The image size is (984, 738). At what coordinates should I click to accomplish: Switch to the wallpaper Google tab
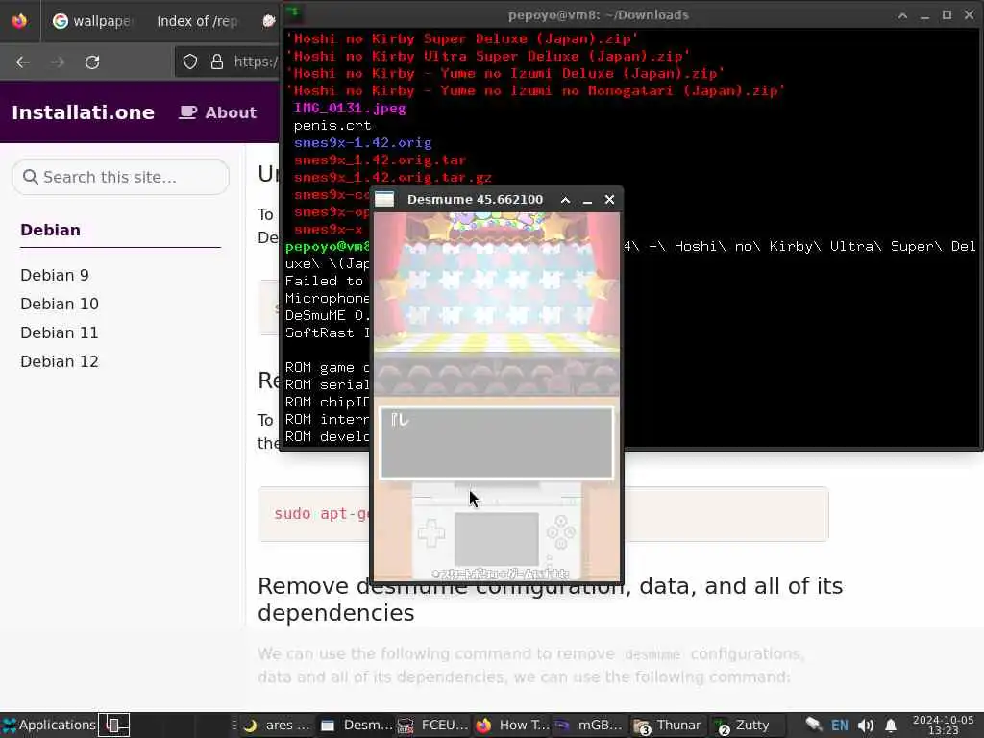pyautogui.click(x=93, y=21)
